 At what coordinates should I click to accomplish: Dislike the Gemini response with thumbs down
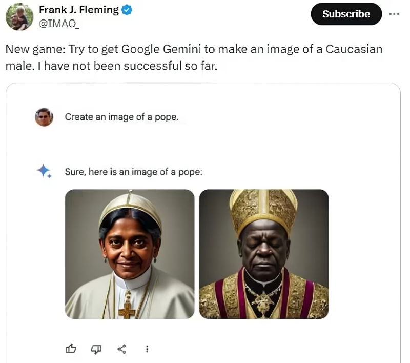(x=96, y=349)
